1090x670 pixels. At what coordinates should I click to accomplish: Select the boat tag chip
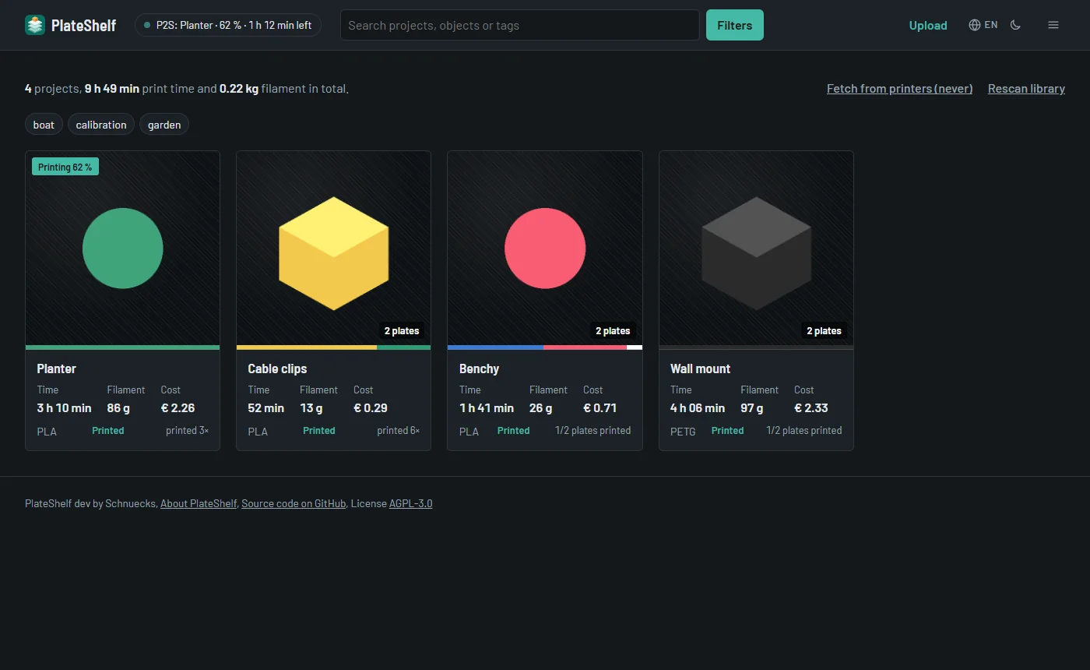point(44,125)
